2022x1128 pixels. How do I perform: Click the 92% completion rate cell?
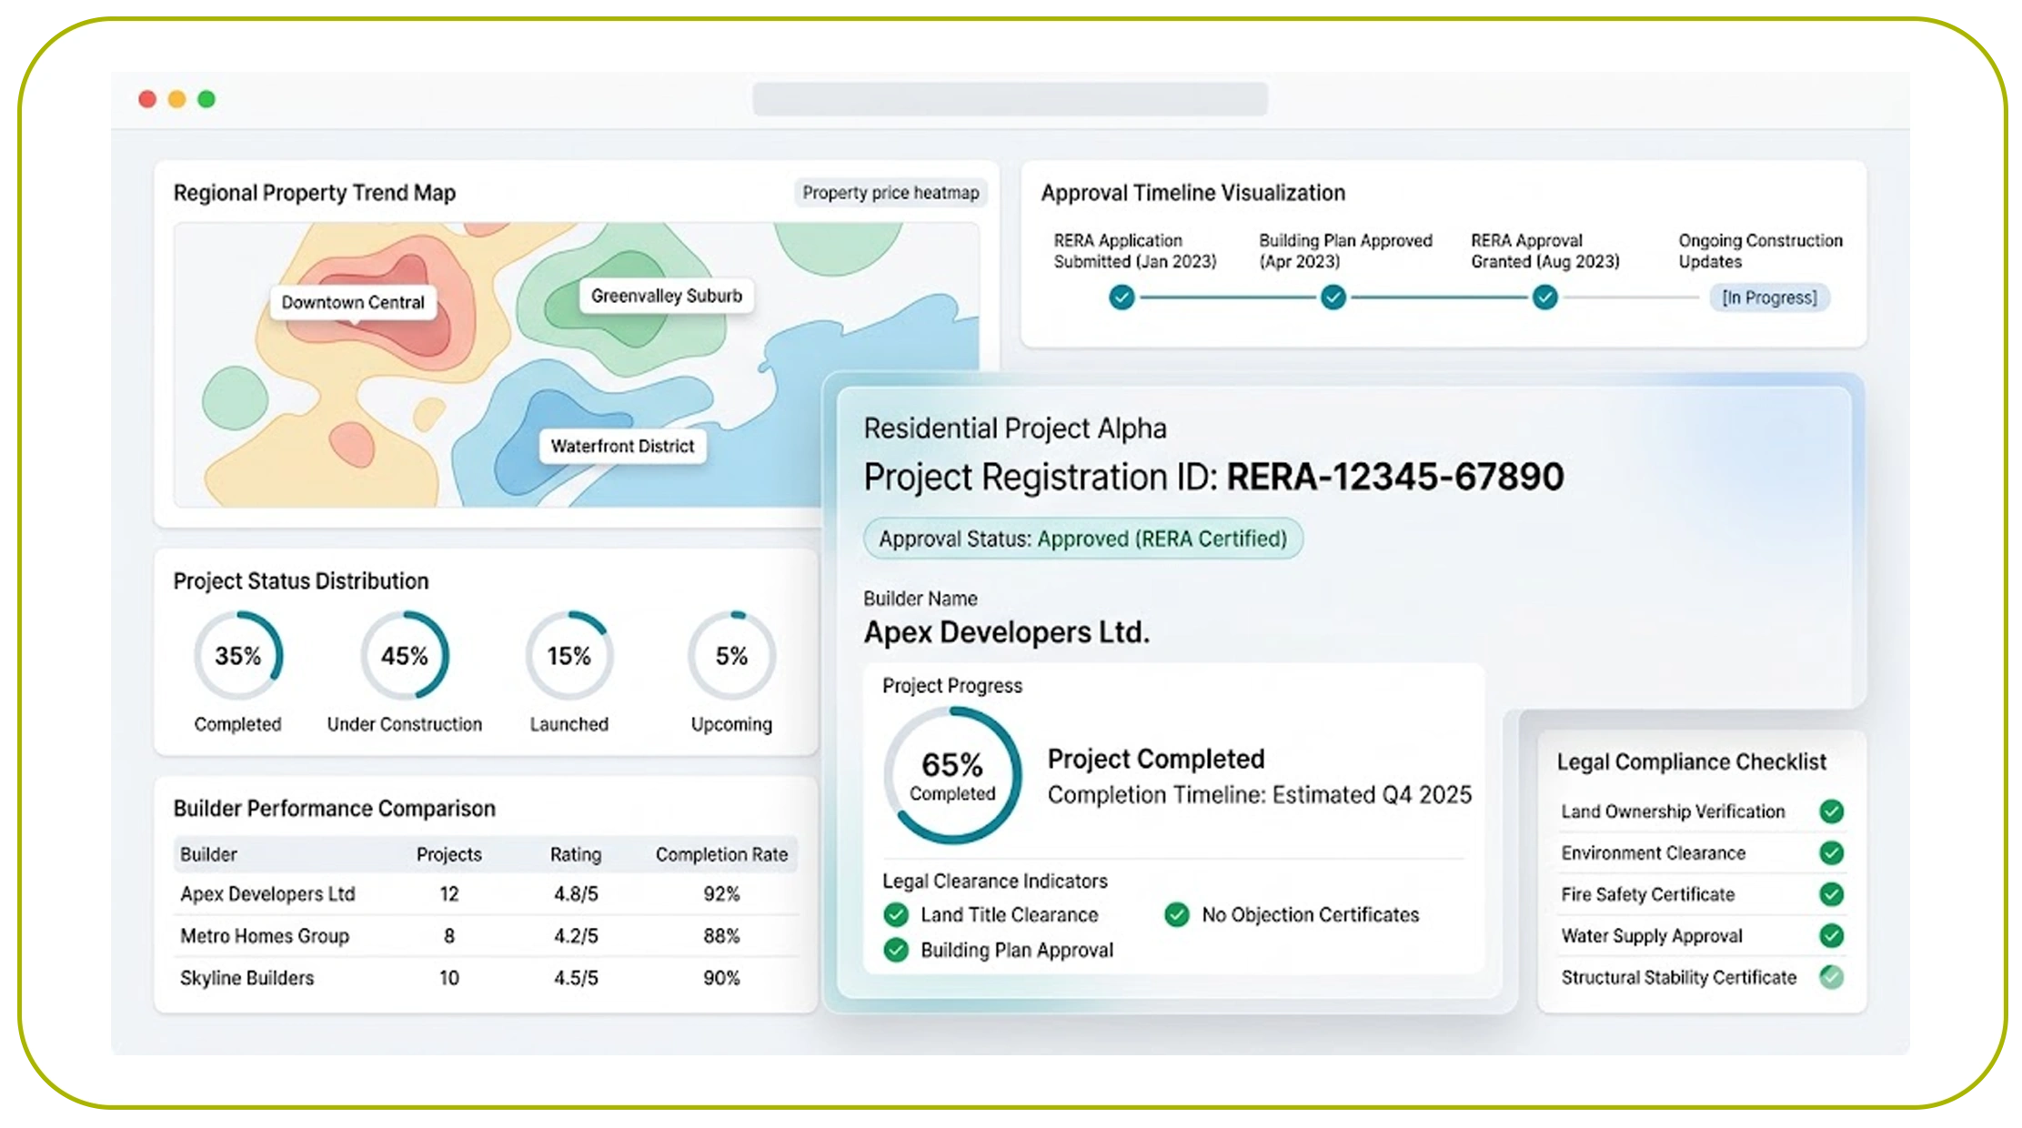pyautogui.click(x=721, y=894)
